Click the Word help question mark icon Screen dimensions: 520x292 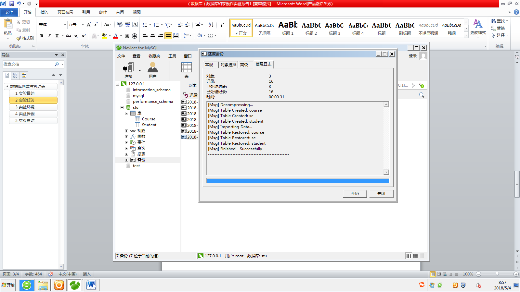point(516,12)
